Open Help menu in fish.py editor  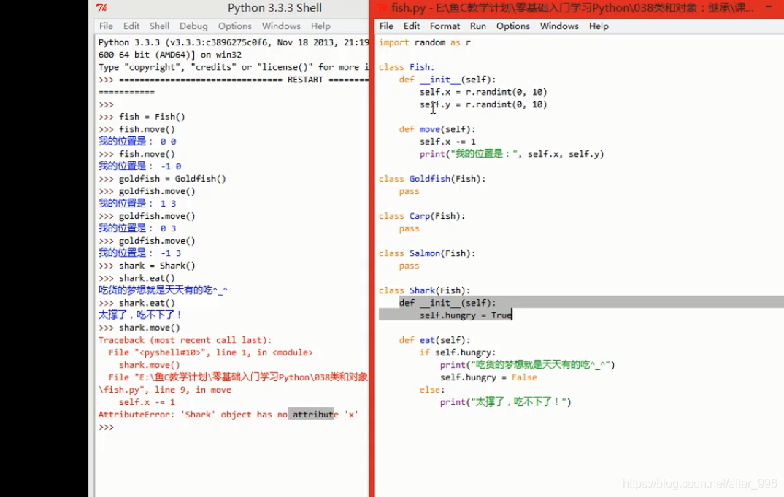[x=599, y=26]
